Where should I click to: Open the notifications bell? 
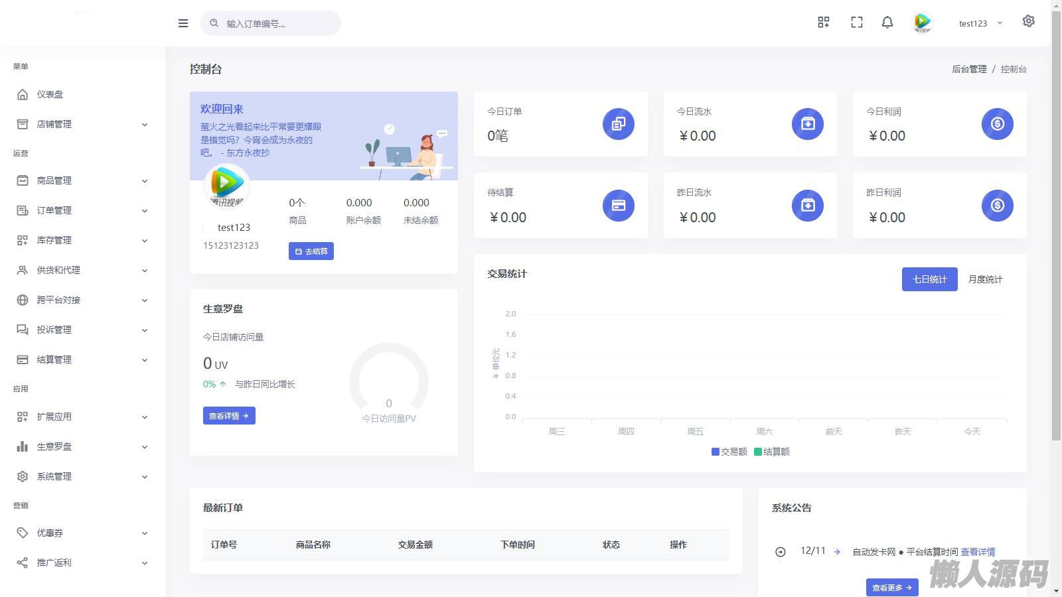pos(887,23)
